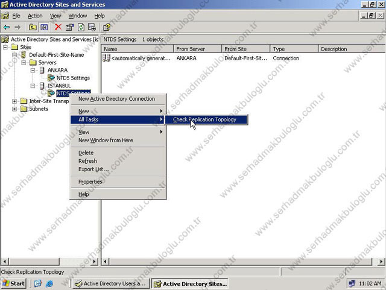Click the network tray icon near clock
386x290 pixels.
pos(352,283)
